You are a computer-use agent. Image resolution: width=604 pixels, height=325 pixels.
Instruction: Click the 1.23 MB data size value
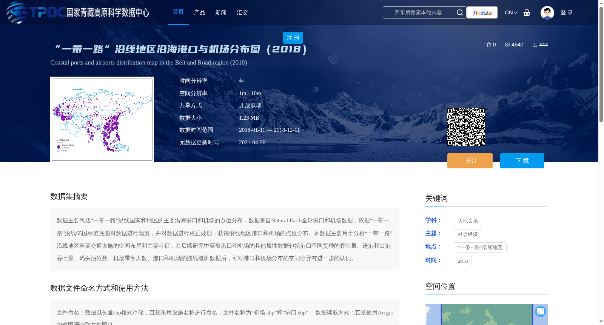coord(249,118)
